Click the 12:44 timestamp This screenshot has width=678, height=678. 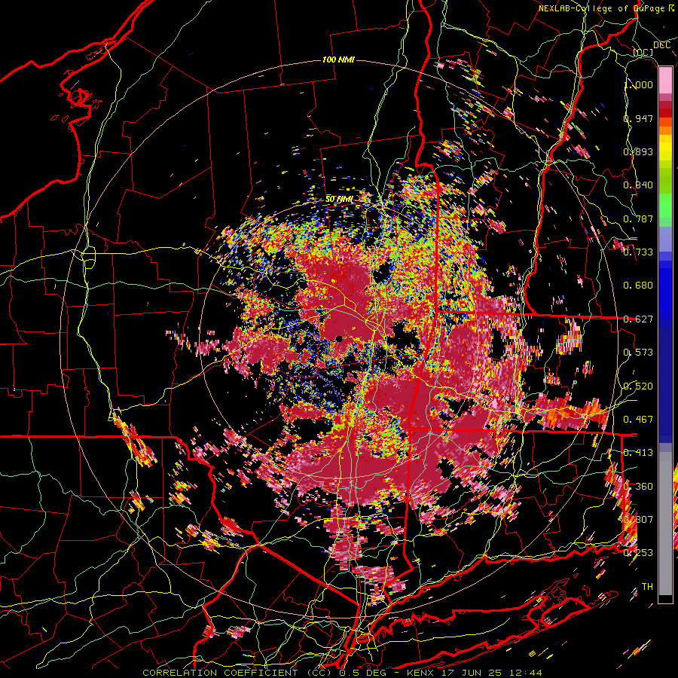pos(524,673)
